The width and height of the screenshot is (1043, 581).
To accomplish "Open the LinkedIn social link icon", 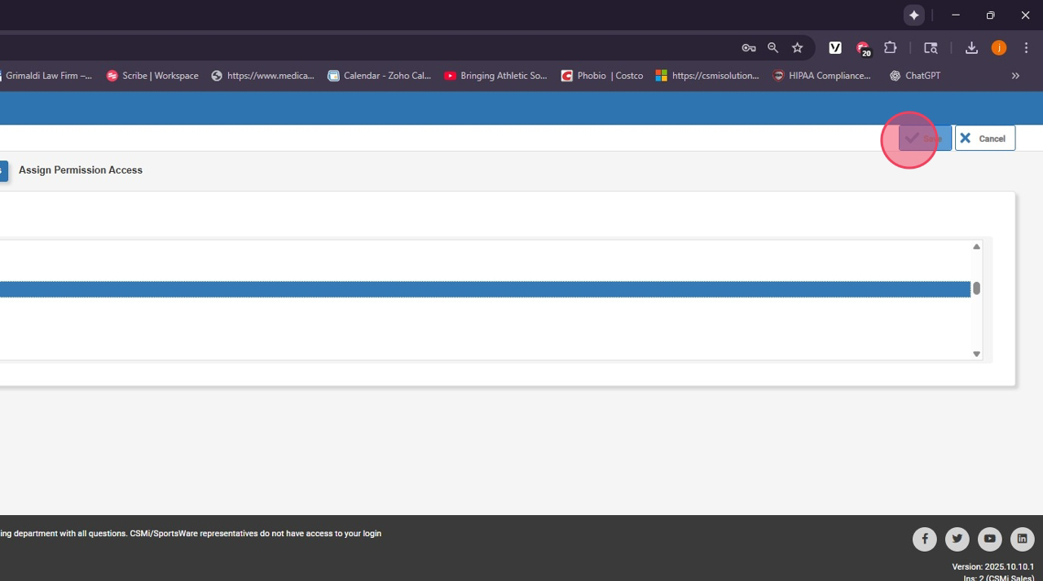I will click(1022, 539).
